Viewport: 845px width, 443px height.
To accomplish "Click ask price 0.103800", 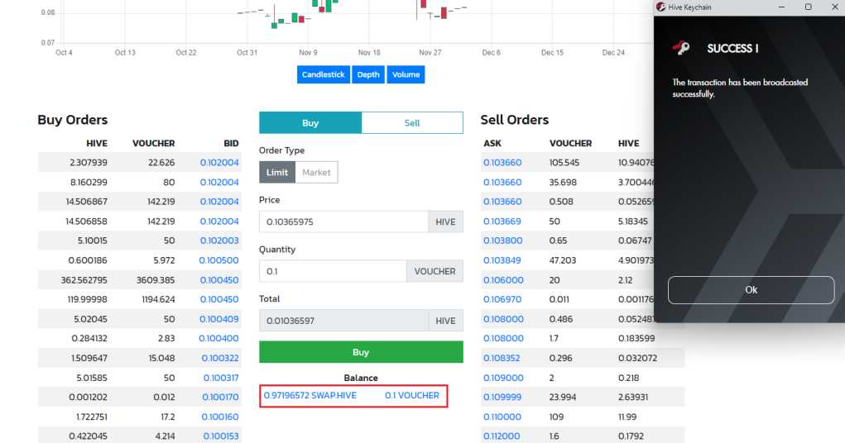I will pos(503,241).
